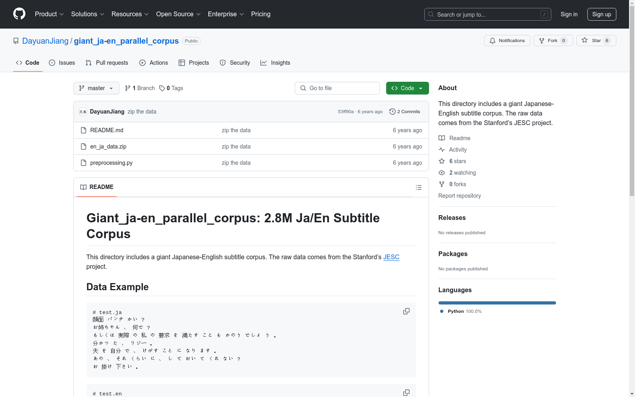Open the green Code dropdown
Image resolution: width=635 pixels, height=397 pixels.
[407, 88]
